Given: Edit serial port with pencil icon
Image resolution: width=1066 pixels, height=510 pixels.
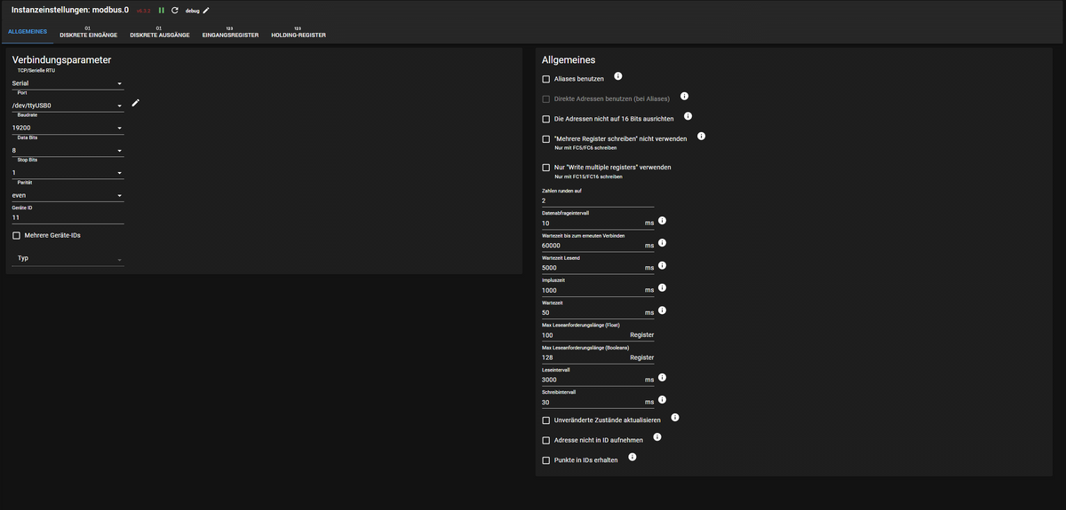Looking at the screenshot, I should [136, 103].
